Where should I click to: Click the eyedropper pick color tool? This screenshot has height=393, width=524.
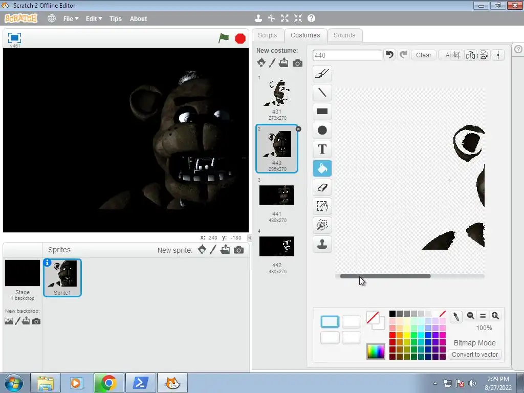click(456, 316)
